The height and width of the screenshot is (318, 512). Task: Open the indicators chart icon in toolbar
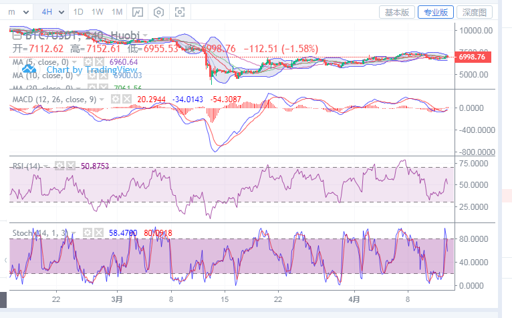(x=138, y=13)
